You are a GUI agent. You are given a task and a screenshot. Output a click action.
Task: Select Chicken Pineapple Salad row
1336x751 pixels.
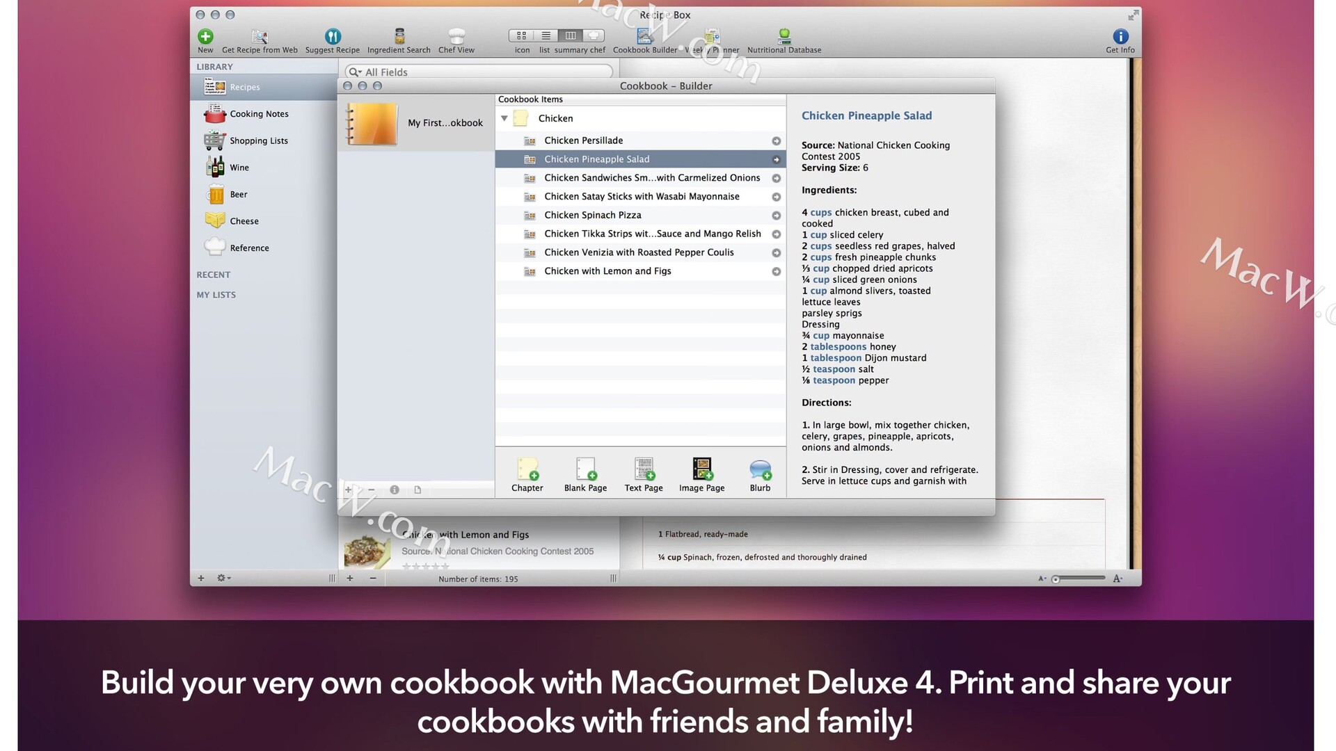click(x=640, y=159)
